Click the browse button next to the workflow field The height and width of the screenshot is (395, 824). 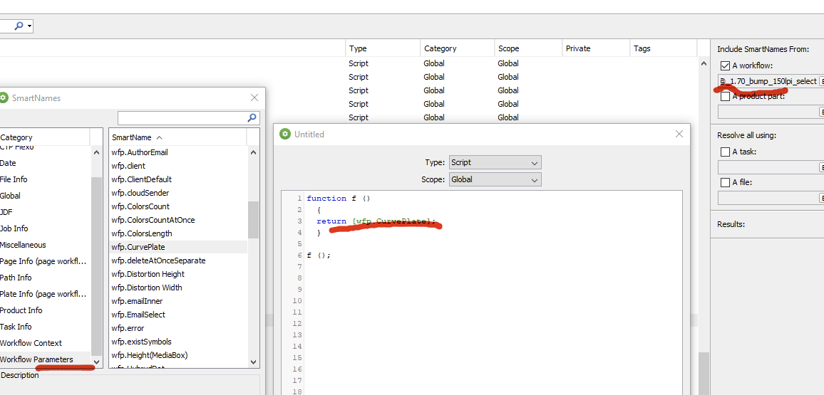[x=821, y=81]
